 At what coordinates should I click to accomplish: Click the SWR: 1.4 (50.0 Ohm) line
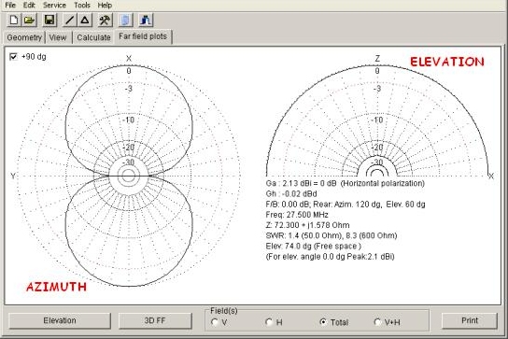tap(332, 235)
